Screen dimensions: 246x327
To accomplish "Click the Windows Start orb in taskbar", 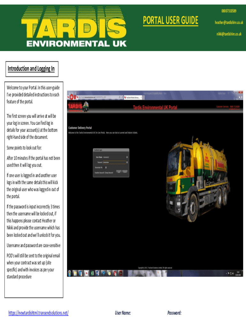I will [70, 273].
